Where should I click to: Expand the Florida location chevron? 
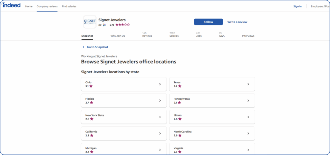point(160,101)
